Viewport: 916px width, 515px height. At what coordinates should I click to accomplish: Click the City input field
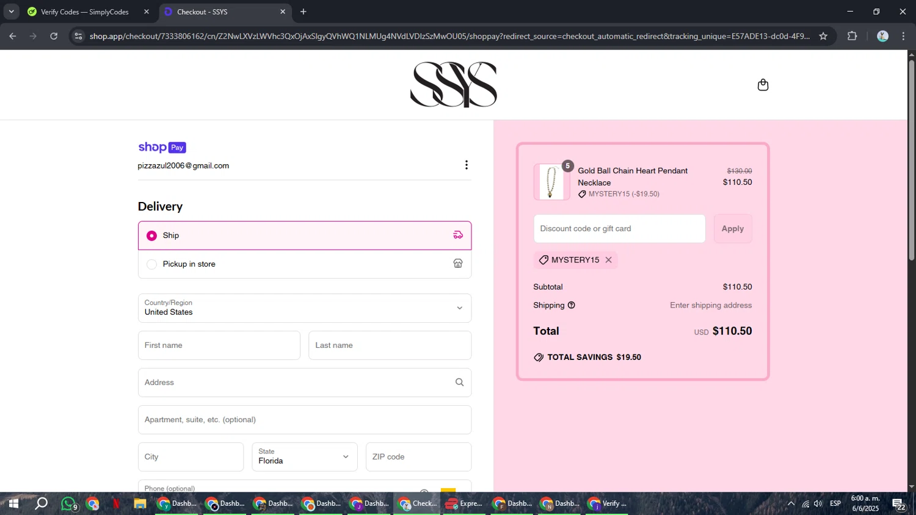pyautogui.click(x=191, y=457)
